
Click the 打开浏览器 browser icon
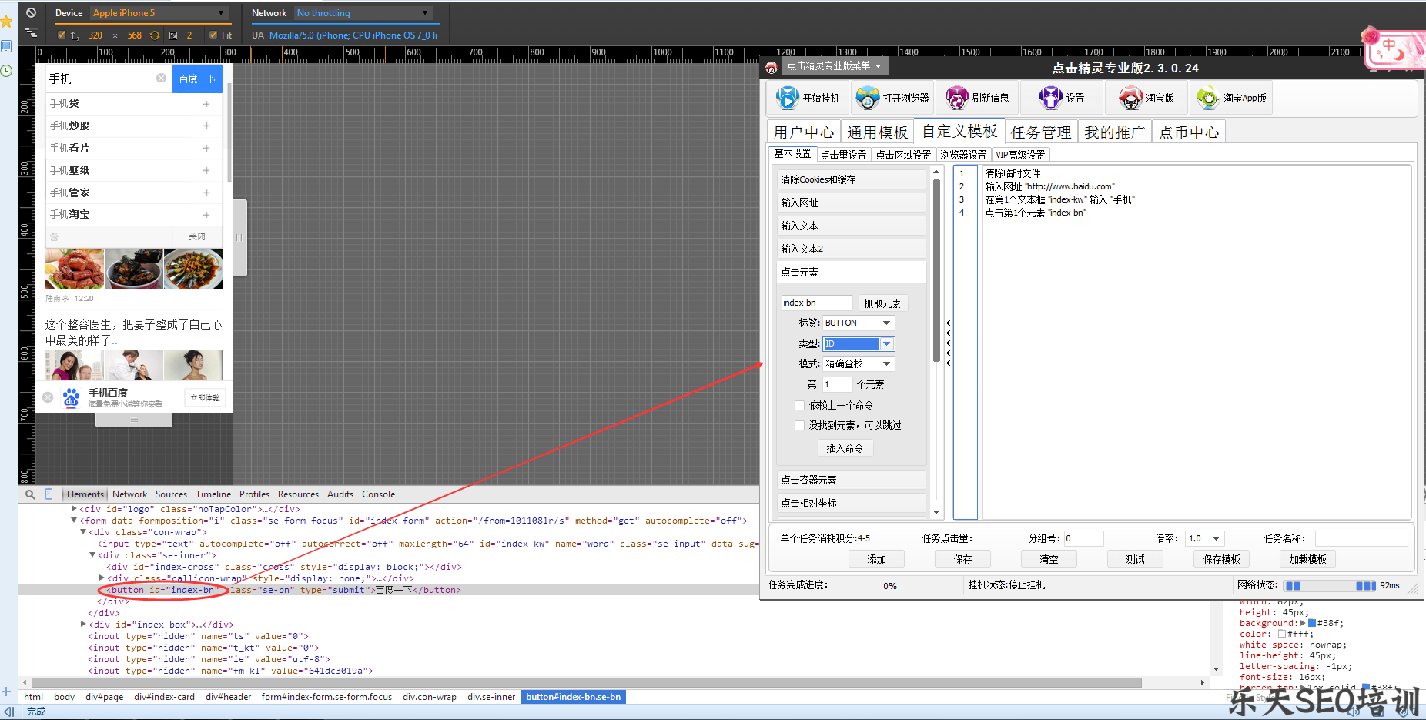coord(868,98)
